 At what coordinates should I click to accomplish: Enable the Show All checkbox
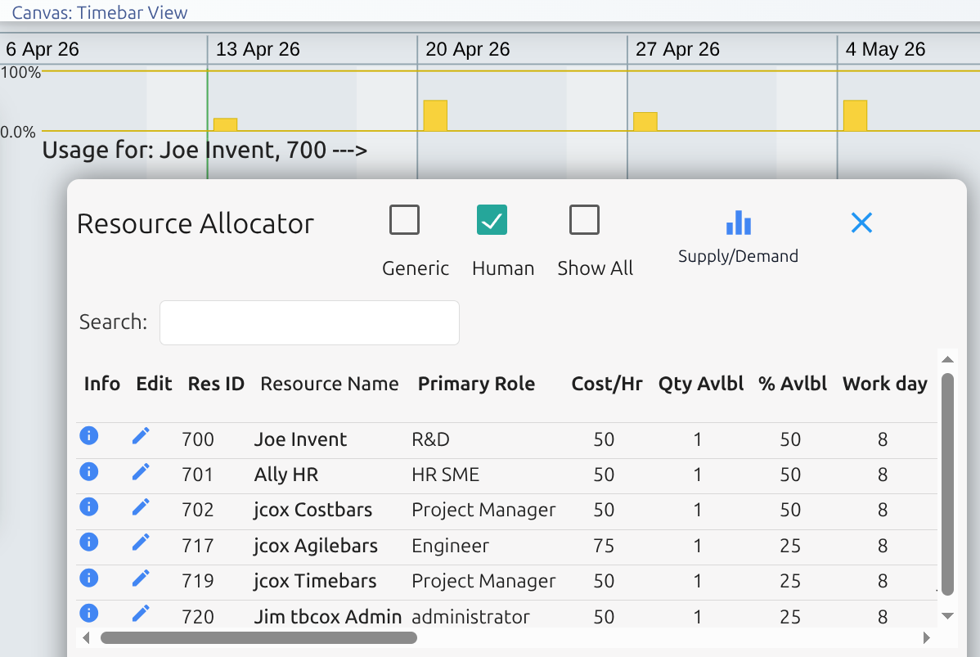pyautogui.click(x=584, y=219)
